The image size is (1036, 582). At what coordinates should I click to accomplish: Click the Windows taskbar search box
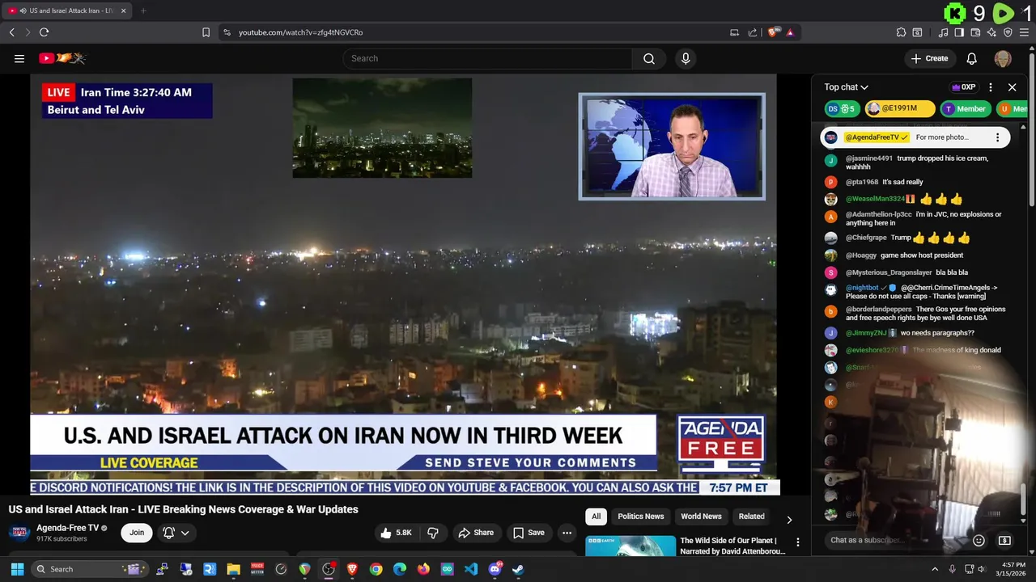click(x=91, y=569)
